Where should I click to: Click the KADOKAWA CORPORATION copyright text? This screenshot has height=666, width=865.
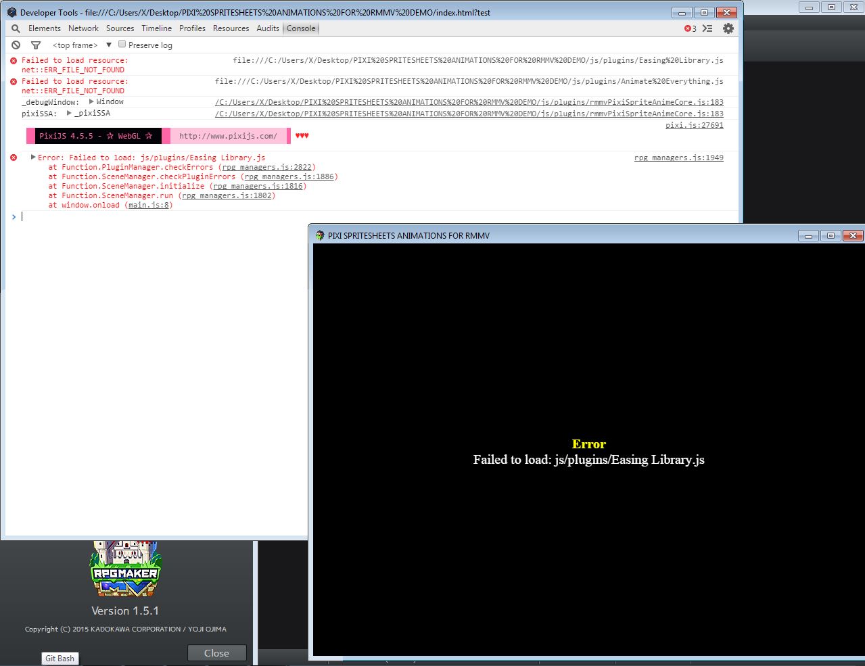tap(126, 629)
